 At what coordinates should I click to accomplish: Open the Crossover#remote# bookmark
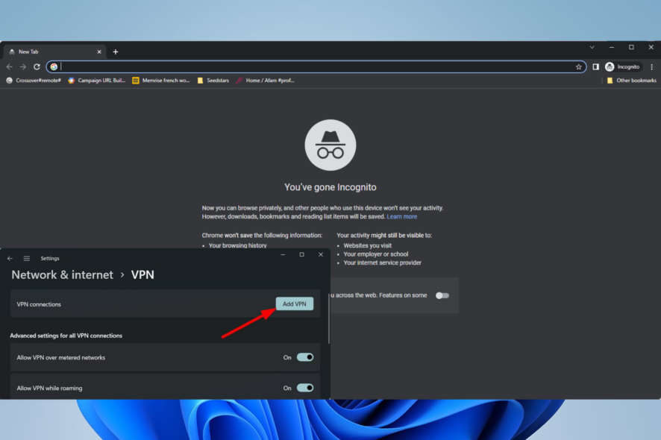click(x=34, y=80)
